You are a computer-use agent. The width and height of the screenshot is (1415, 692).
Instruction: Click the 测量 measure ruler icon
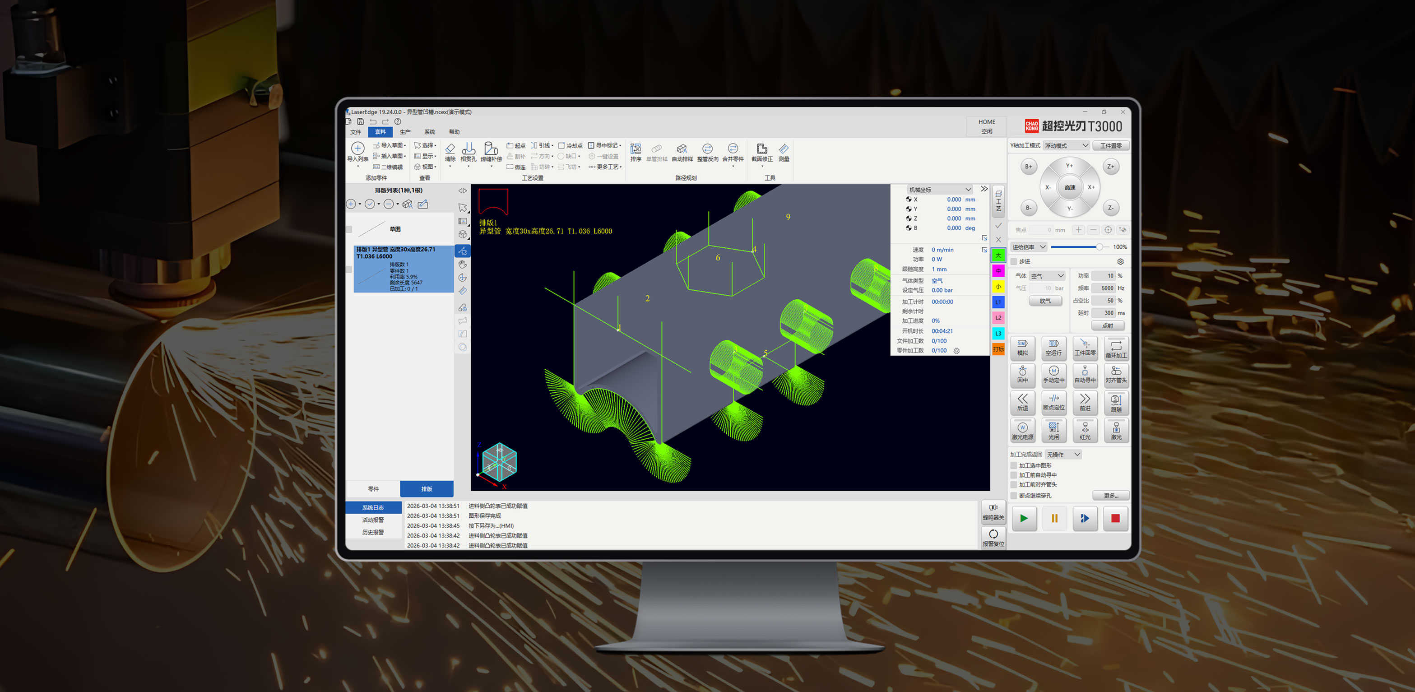click(x=784, y=149)
